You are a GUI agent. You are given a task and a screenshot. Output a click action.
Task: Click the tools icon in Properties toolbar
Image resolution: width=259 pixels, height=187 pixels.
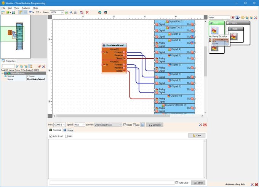(x=44, y=66)
